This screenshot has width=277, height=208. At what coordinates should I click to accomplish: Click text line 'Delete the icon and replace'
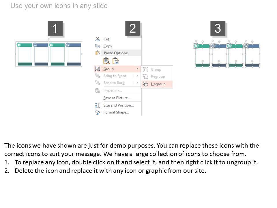pyautogui.click(x=111, y=171)
